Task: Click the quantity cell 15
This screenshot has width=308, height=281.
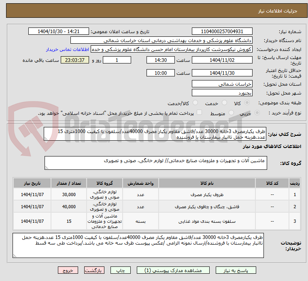Action: [x=69, y=221]
